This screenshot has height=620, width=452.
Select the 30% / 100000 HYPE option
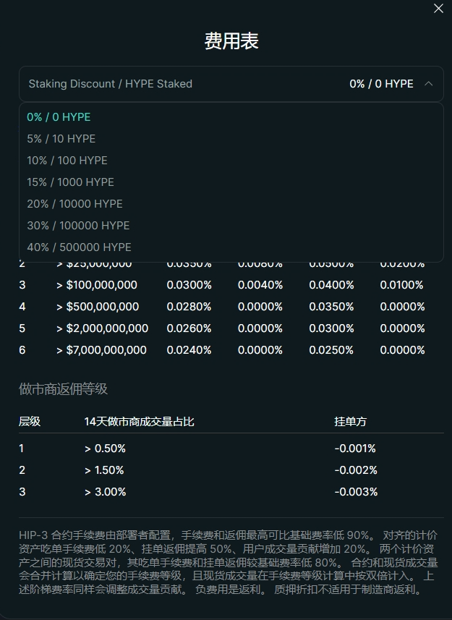coord(78,226)
